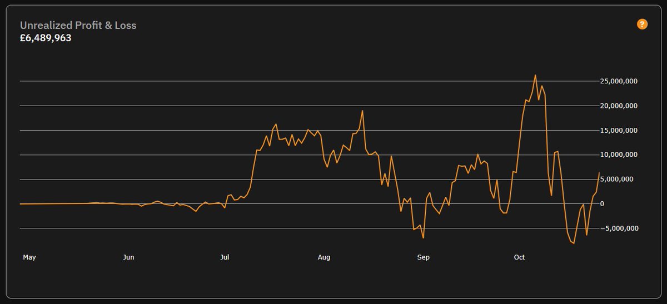The height and width of the screenshot is (304, 667).
Task: Select the £6,489,963 total value
Action: (x=46, y=38)
